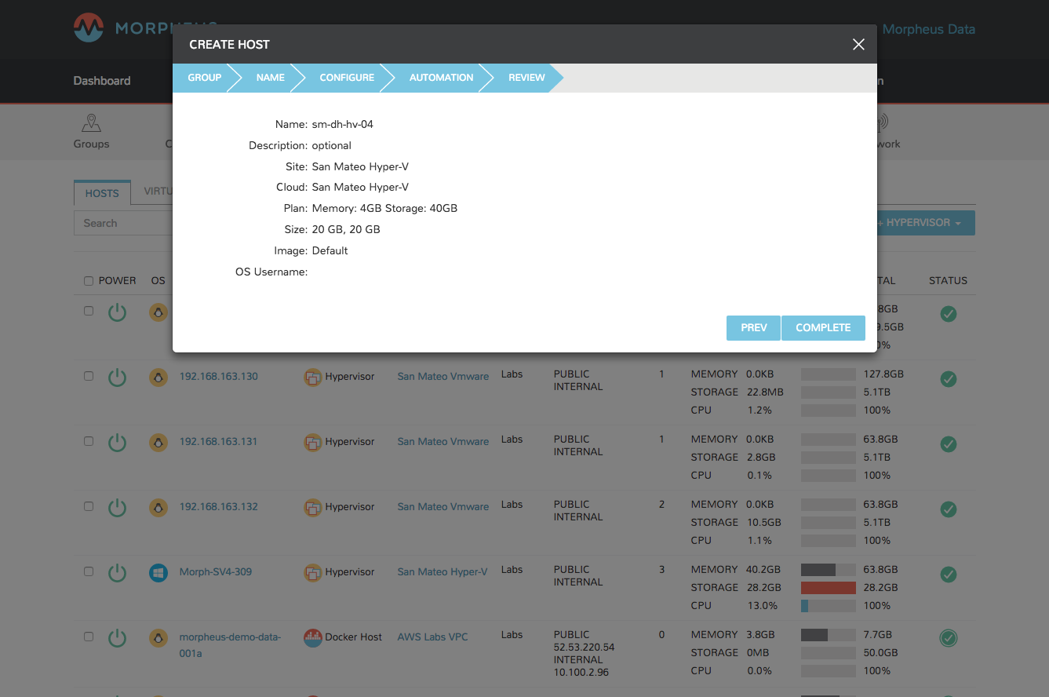Click Hypervisor type icon for 192.168.163.132
The width and height of the screenshot is (1049, 697).
point(313,508)
